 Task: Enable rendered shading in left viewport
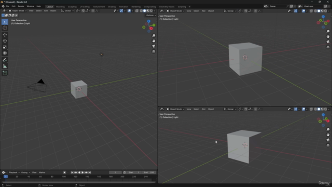[151, 11]
